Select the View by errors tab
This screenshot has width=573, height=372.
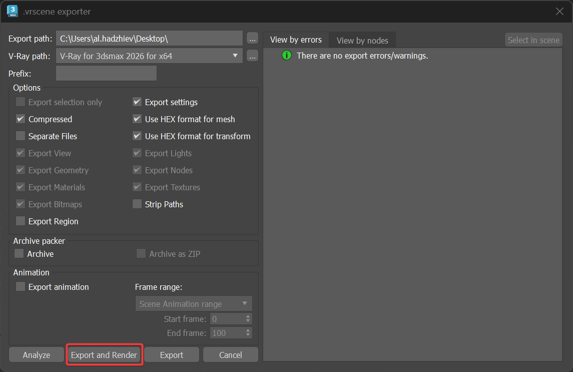click(x=295, y=40)
